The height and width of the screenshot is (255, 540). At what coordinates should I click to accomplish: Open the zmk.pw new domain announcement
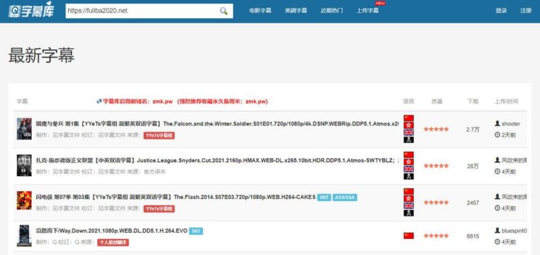pos(182,101)
